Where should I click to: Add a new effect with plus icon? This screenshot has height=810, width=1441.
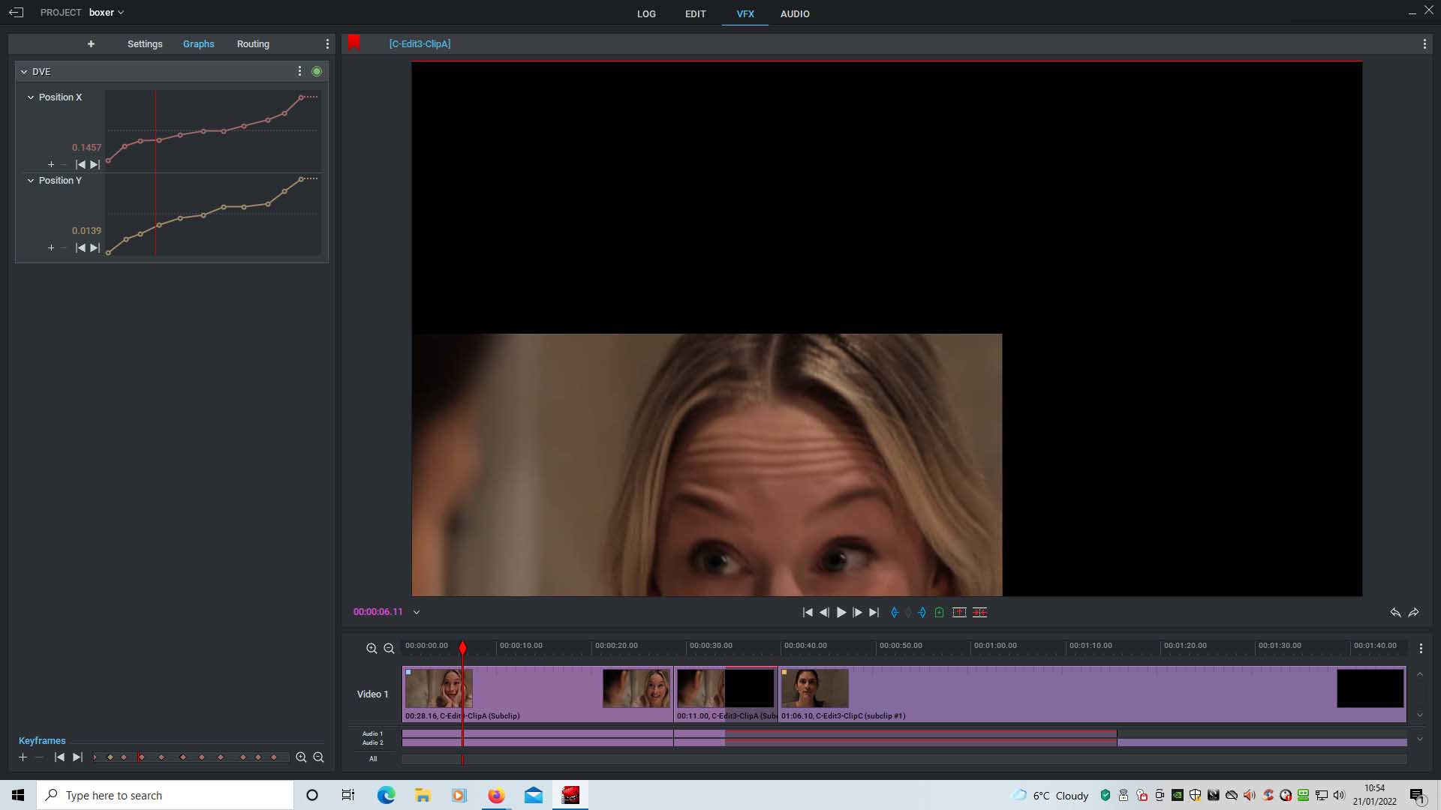[x=91, y=44]
